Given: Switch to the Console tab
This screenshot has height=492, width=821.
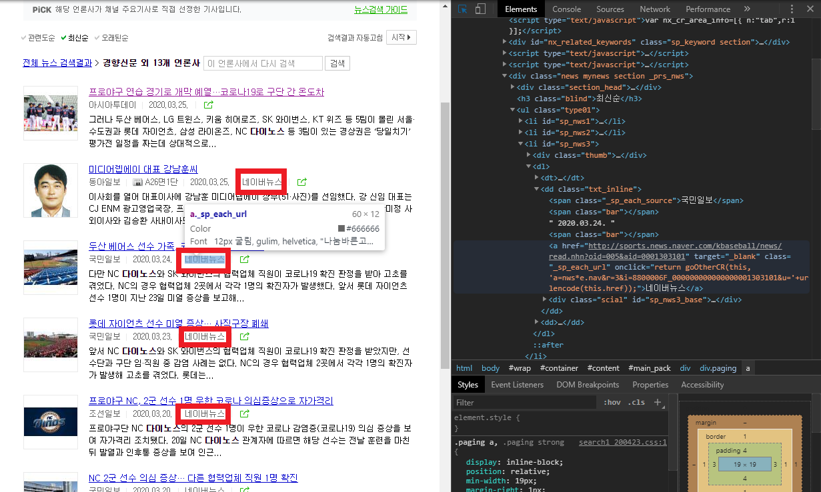Looking at the screenshot, I should tap(566, 9).
